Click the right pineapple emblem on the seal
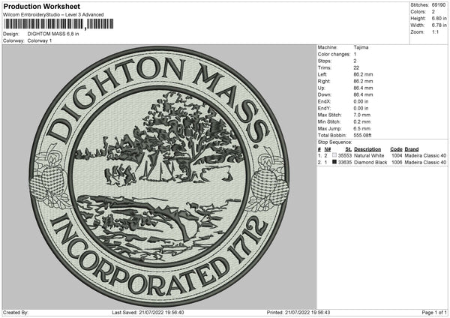 pos(270,181)
